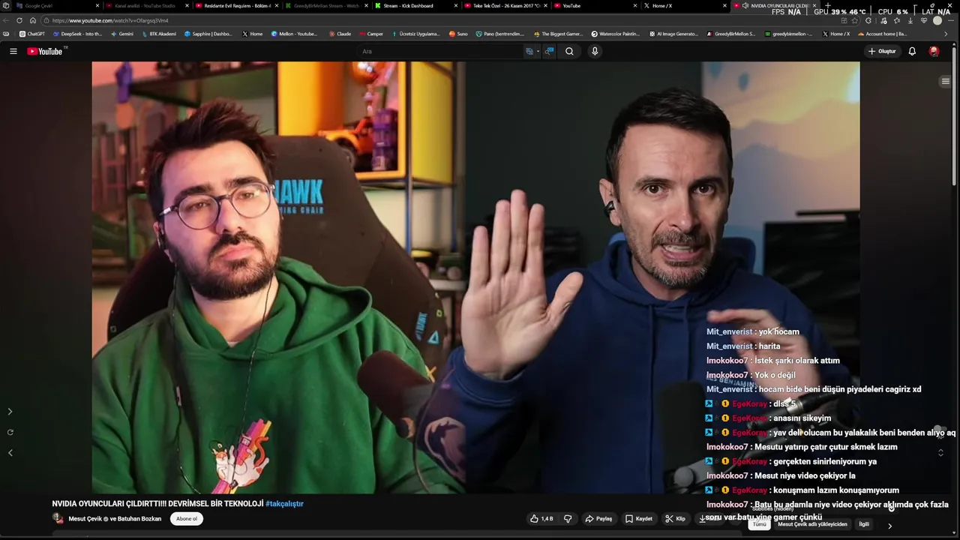Screen dimensions: 960x540
Task: Open Mesut Çevik ve Batuhan Bozkan channel
Action: point(115,518)
